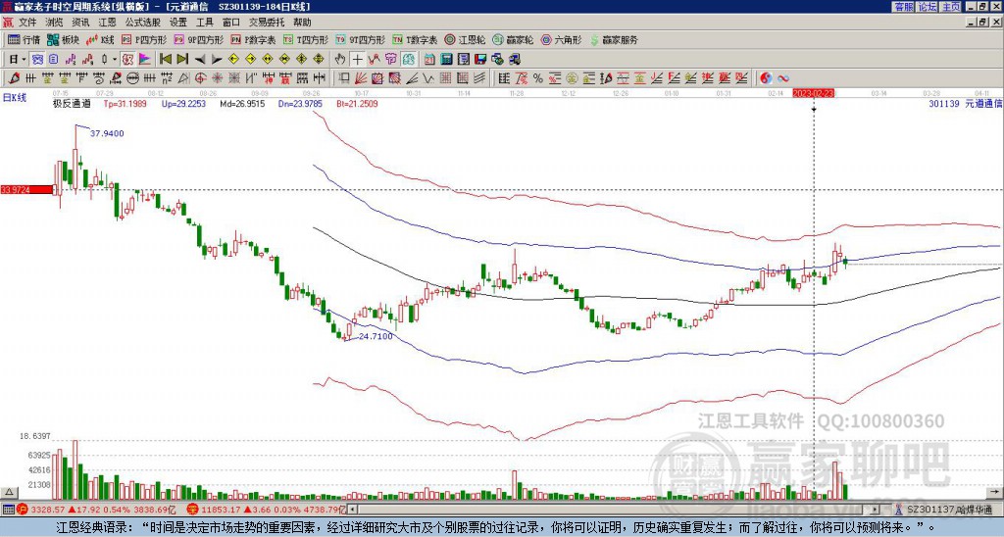Click the pink color flag chart icon
The height and width of the screenshot is (537, 1004).
pyautogui.click(x=145, y=60)
